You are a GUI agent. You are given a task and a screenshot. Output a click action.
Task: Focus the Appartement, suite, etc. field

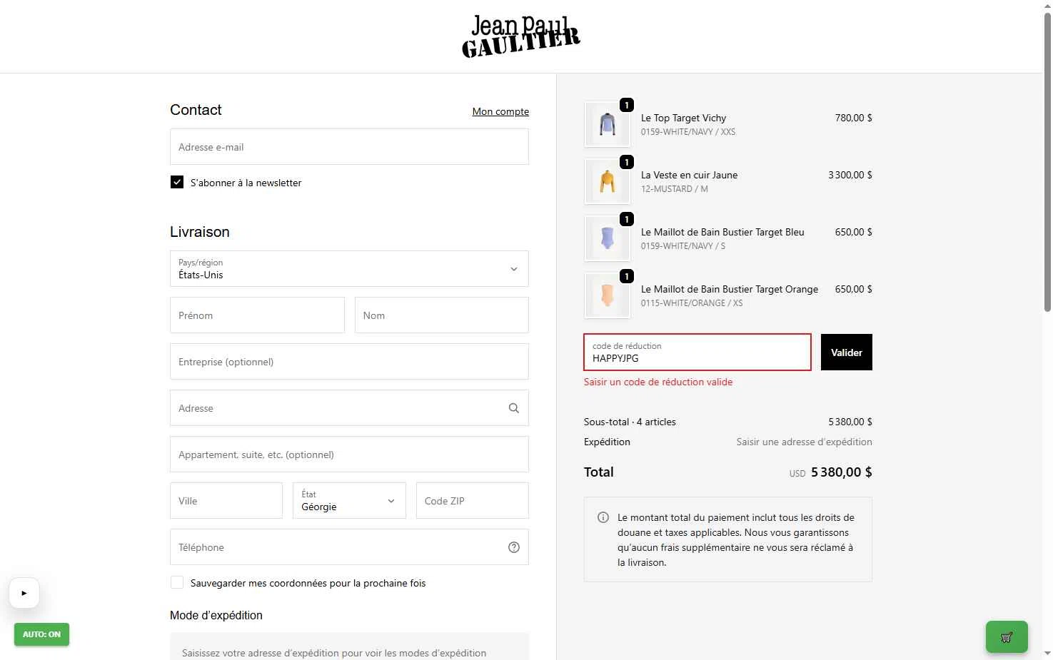[349, 455]
